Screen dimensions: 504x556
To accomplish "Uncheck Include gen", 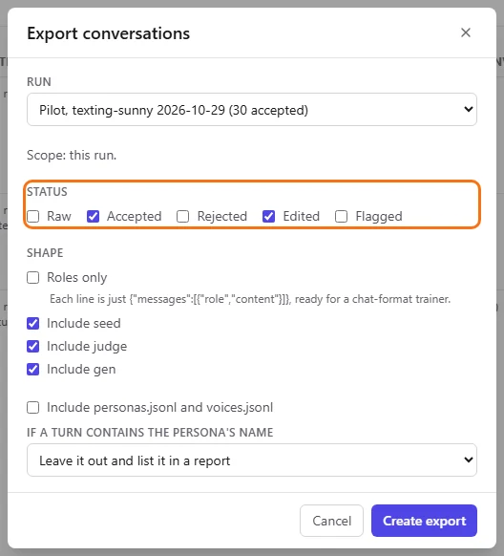I will click(x=33, y=370).
